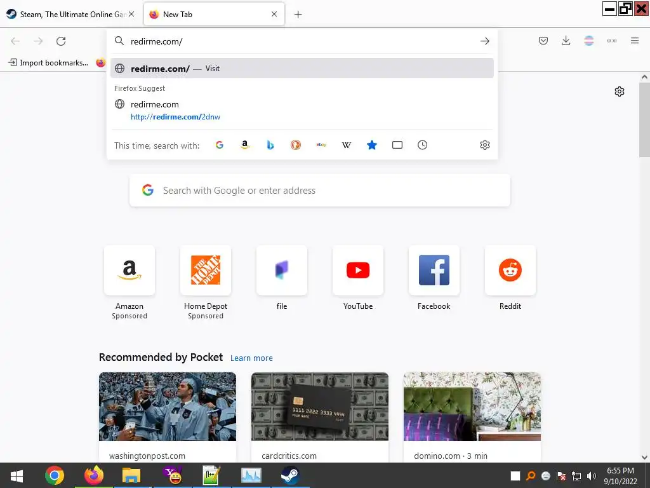Click the Pocket Learn more link

click(x=251, y=358)
